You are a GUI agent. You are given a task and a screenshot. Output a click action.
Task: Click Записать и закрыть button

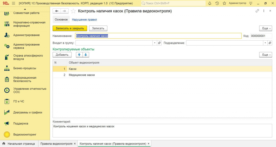(x=70, y=28)
